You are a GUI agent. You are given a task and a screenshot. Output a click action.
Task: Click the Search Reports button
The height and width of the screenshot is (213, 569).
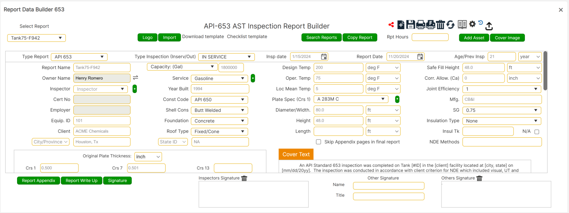coord(321,37)
